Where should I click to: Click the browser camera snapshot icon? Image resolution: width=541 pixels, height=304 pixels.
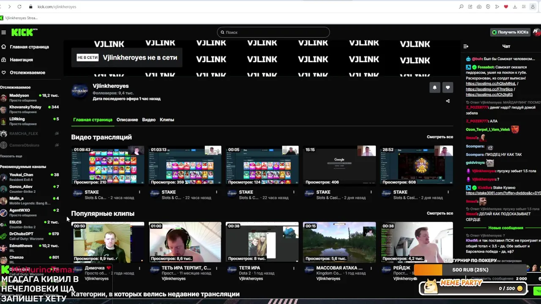pos(479,7)
